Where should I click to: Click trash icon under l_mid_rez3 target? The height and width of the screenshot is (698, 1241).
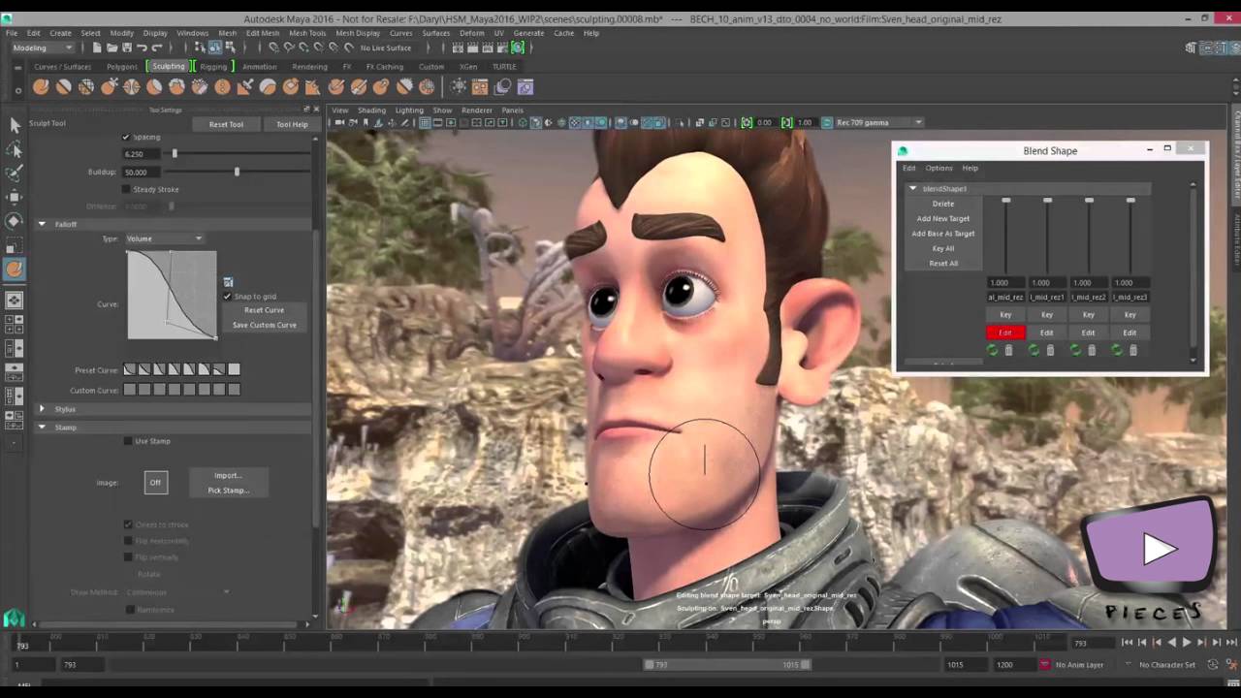(x=1132, y=350)
